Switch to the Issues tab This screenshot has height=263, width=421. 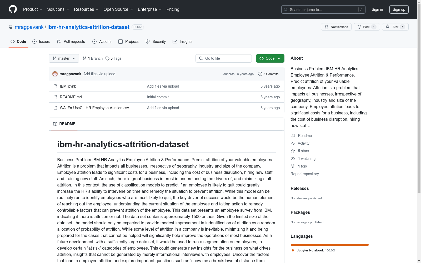click(41, 42)
